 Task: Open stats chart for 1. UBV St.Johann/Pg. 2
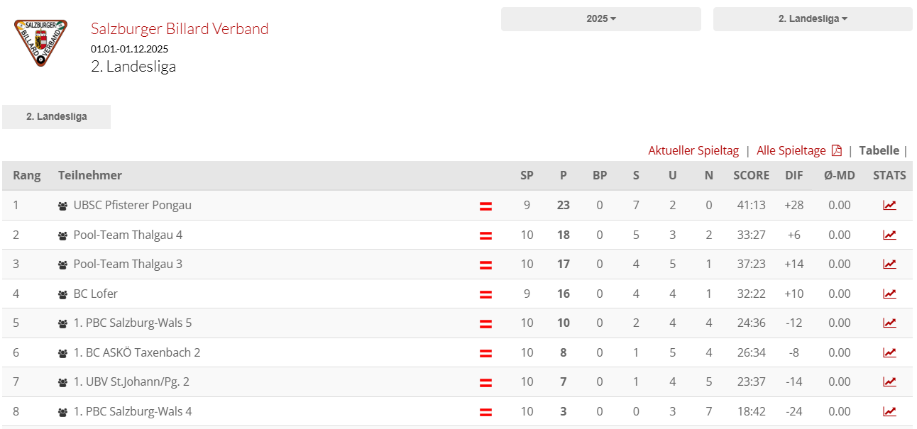point(889,381)
